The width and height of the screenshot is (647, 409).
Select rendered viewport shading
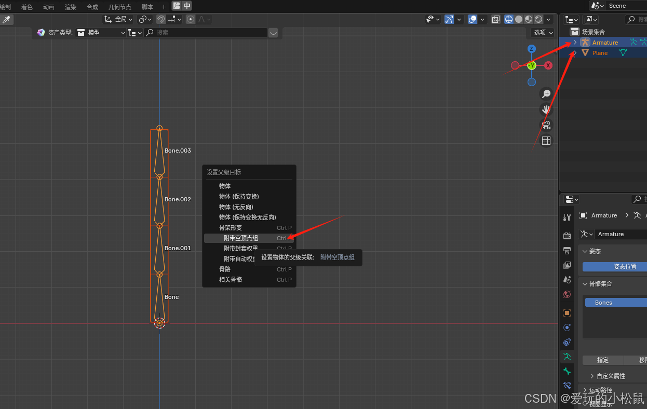(x=538, y=19)
